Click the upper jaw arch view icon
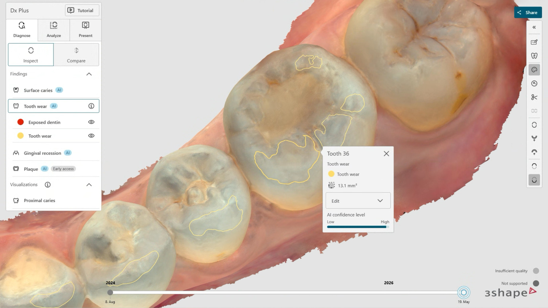 (534, 152)
